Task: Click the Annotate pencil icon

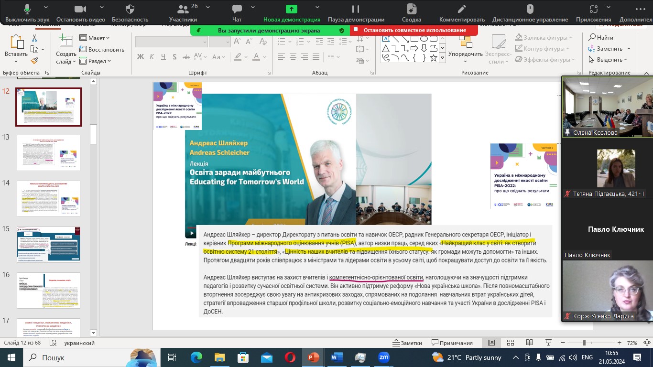Action: point(461,12)
